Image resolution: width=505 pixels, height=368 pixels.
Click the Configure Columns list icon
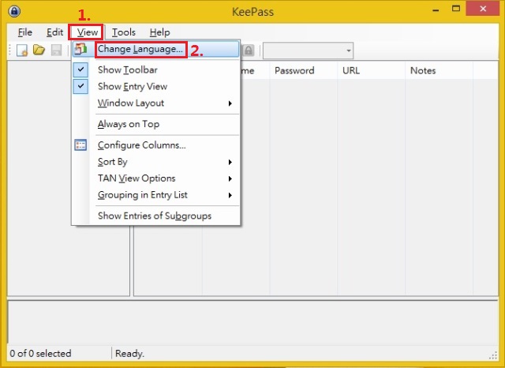tap(80, 145)
